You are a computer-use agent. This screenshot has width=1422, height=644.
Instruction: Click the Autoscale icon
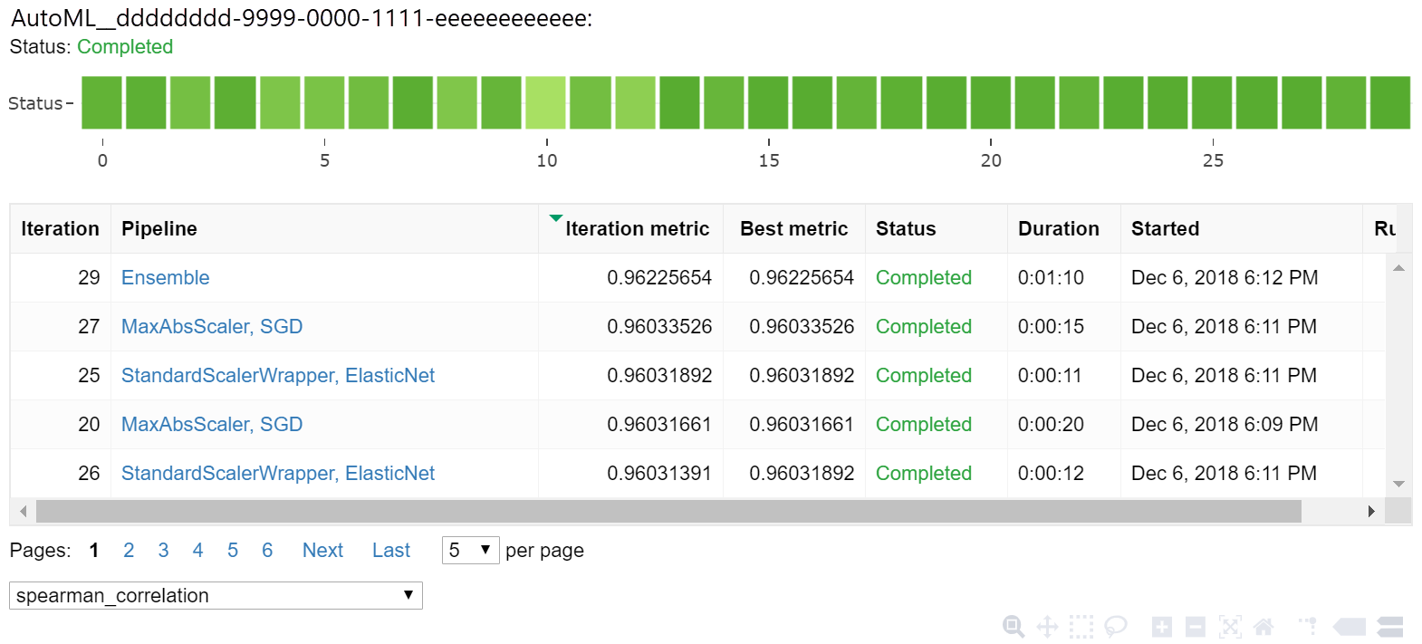click(1230, 626)
